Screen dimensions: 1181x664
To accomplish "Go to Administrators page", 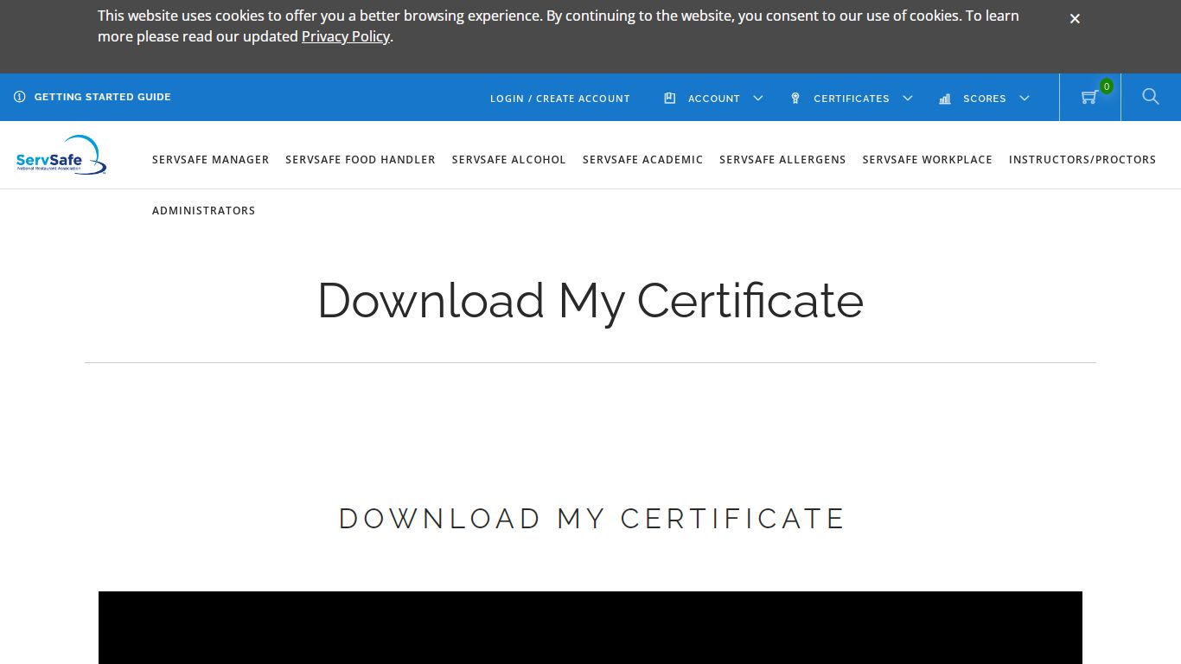I will (x=204, y=211).
